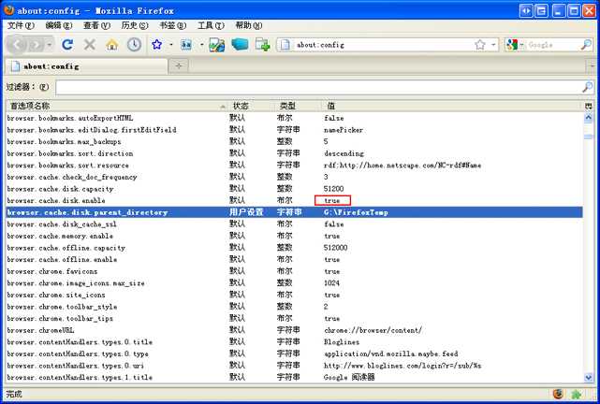600x404 pixels.
Task: Open the 帮助 (Help) menu
Action: pyautogui.click(x=249, y=25)
